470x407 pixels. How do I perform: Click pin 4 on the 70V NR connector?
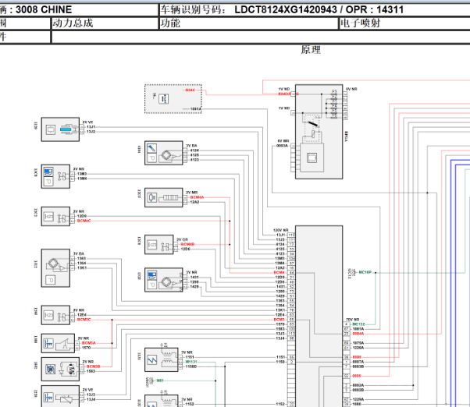tap(346, 324)
